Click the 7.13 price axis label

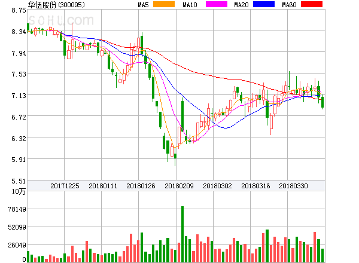19,96
